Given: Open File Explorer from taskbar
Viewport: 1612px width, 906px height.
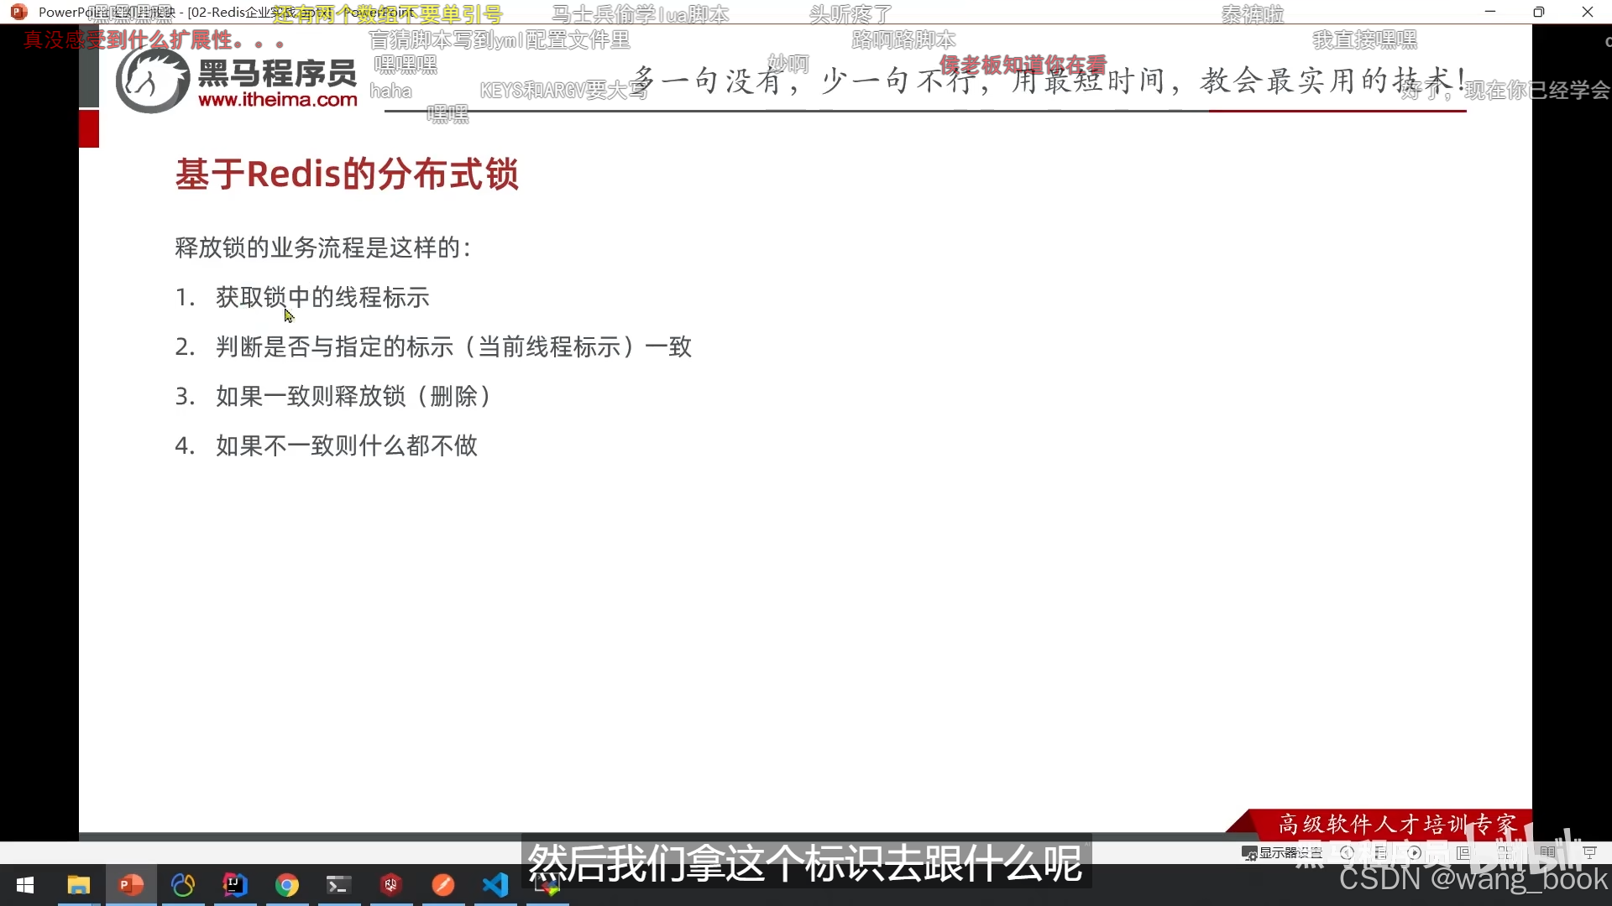Looking at the screenshot, I should click(78, 885).
